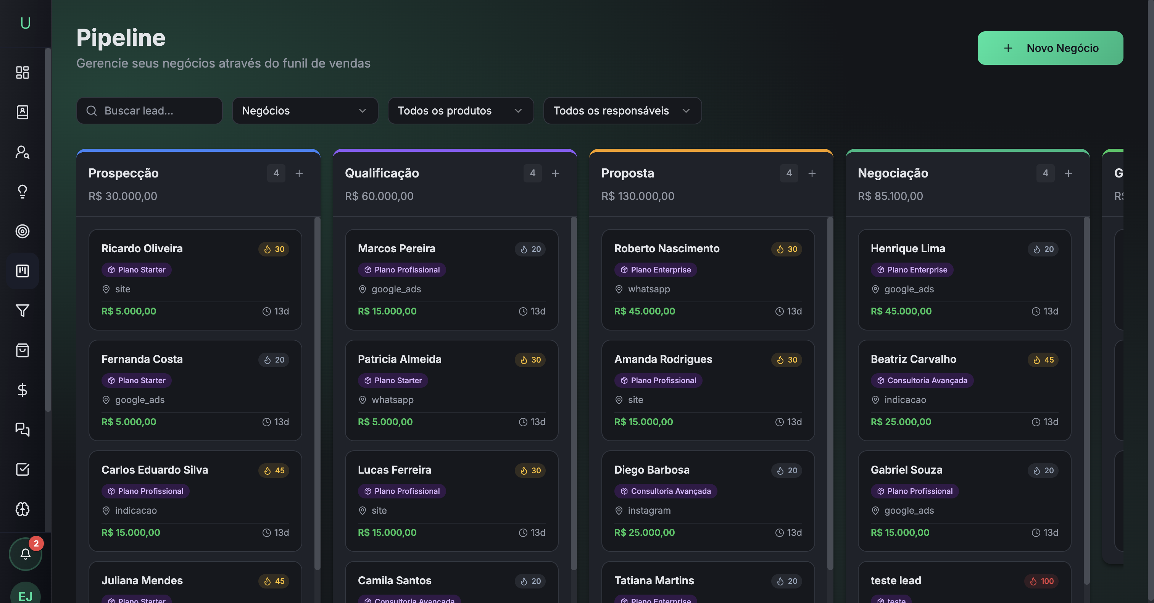The height and width of the screenshot is (603, 1154).
Task: Open the Amanda Rodrigues deal card
Action: tap(708, 390)
